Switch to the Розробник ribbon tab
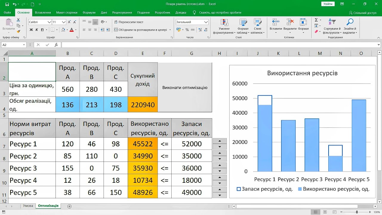The height and width of the screenshot is (215, 382). (x=162, y=13)
